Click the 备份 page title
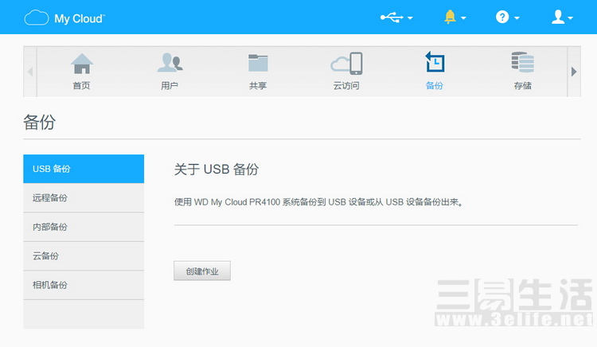This screenshot has height=347, width=597. (39, 122)
